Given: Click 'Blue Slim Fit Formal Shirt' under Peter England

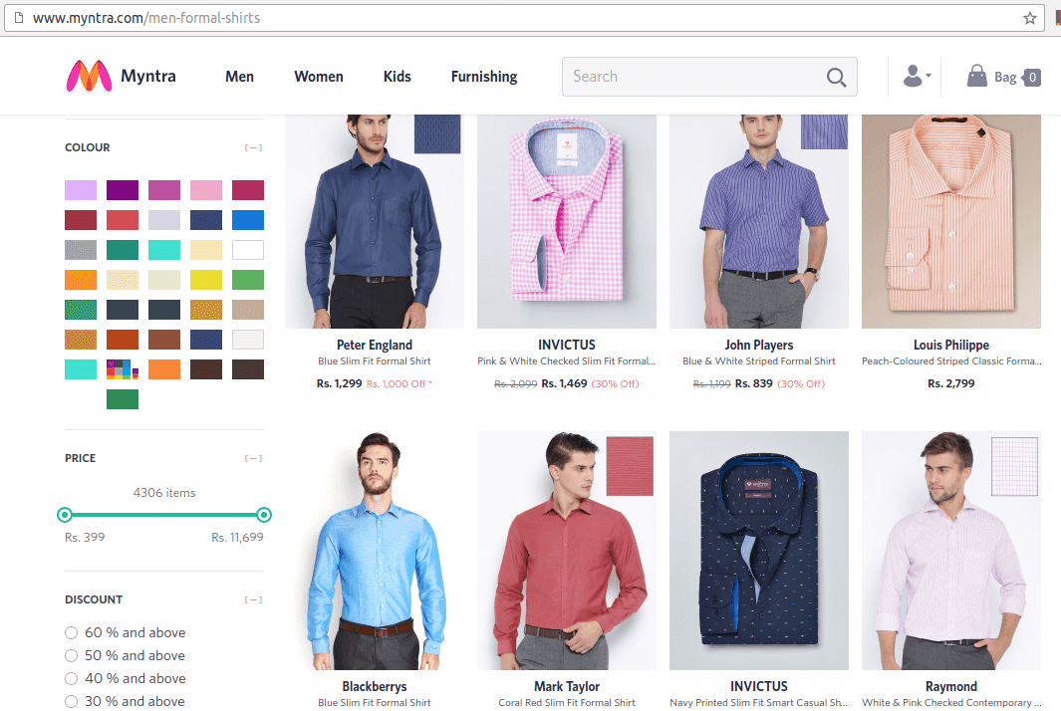Looking at the screenshot, I should pyautogui.click(x=375, y=361).
